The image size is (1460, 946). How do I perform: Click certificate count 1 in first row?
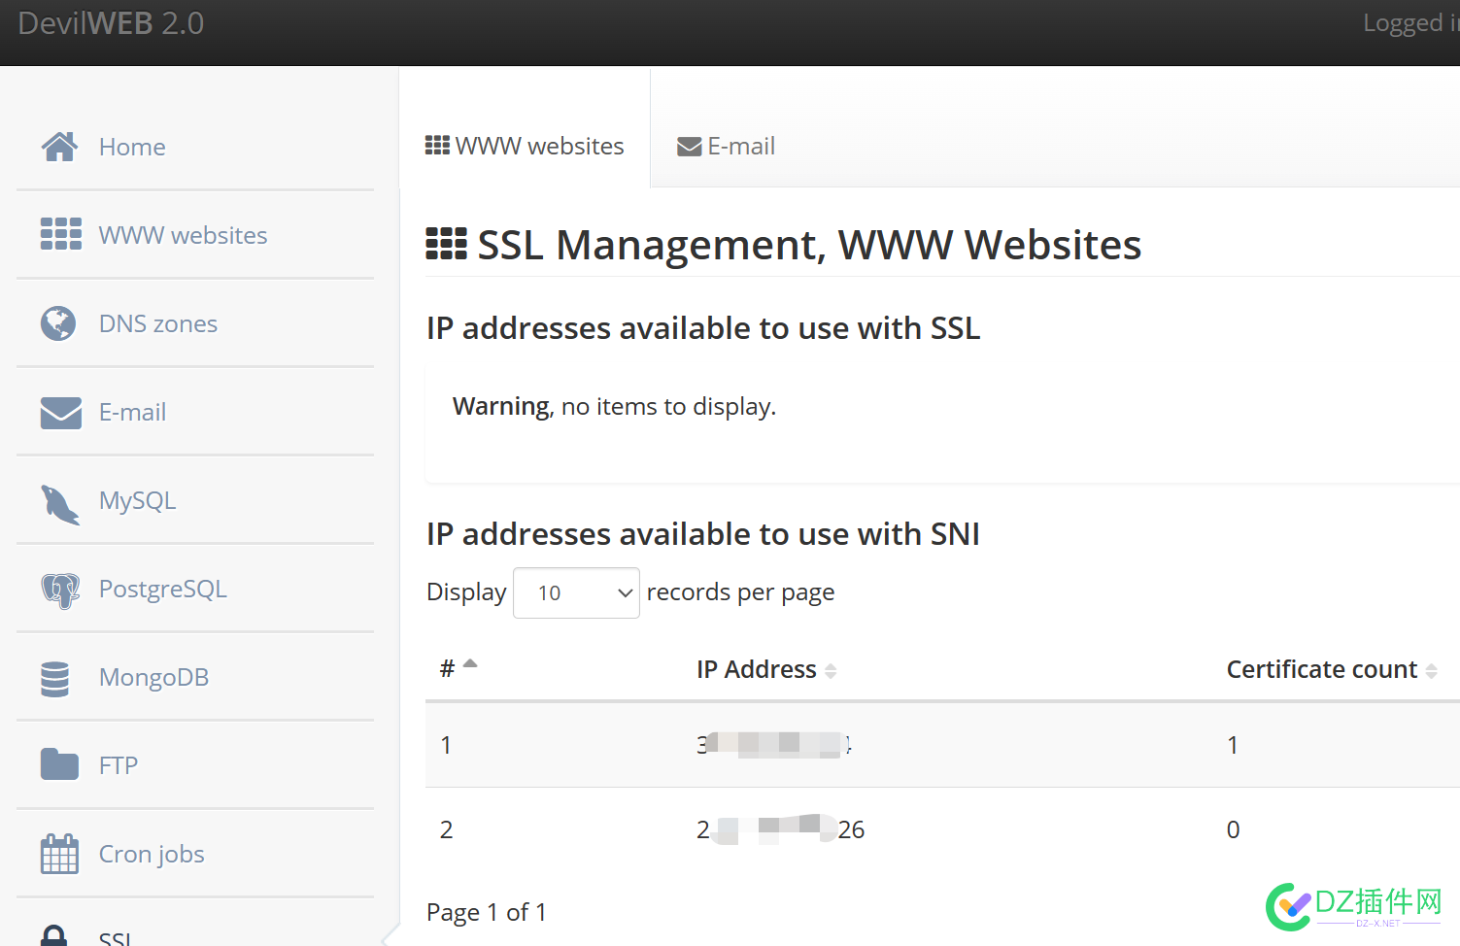[1233, 745]
